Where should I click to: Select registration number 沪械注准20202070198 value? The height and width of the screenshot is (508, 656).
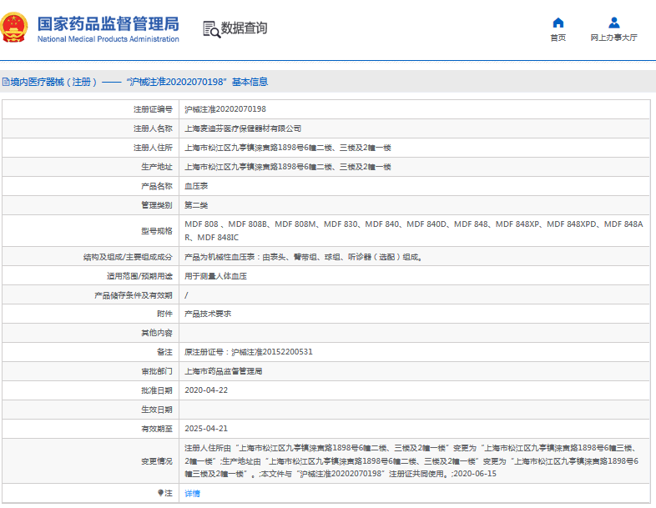click(225, 109)
